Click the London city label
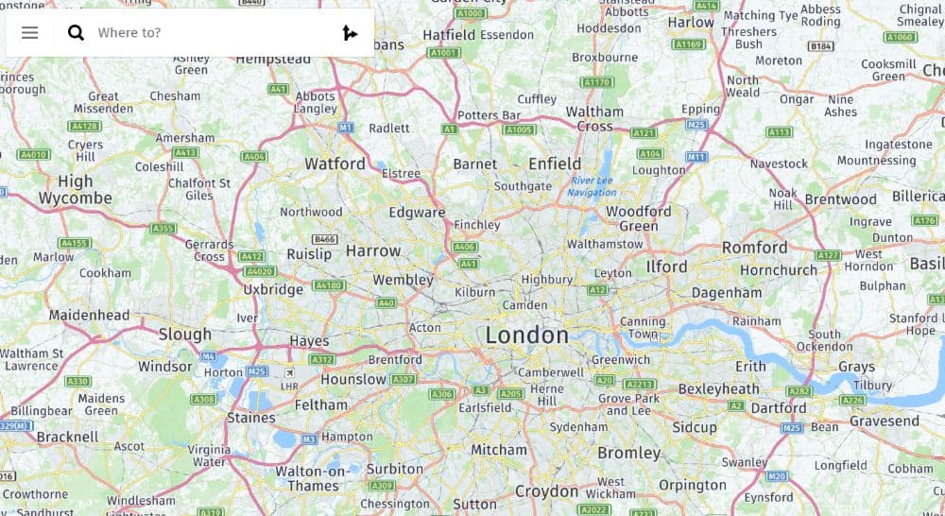The width and height of the screenshot is (945, 516). pyautogui.click(x=526, y=335)
